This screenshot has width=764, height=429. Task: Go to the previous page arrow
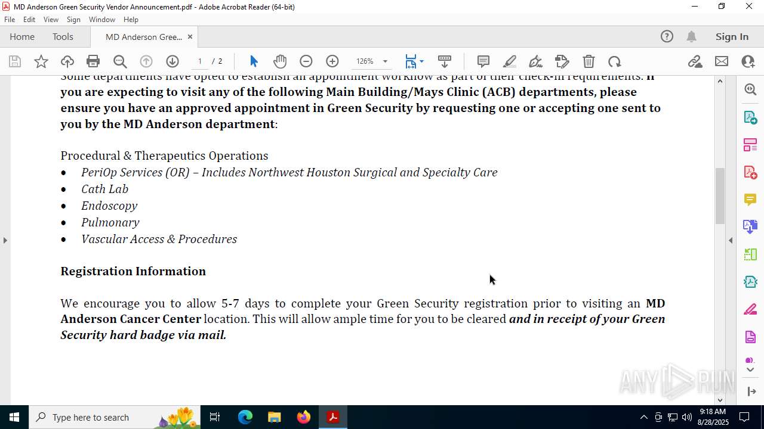[x=146, y=61]
